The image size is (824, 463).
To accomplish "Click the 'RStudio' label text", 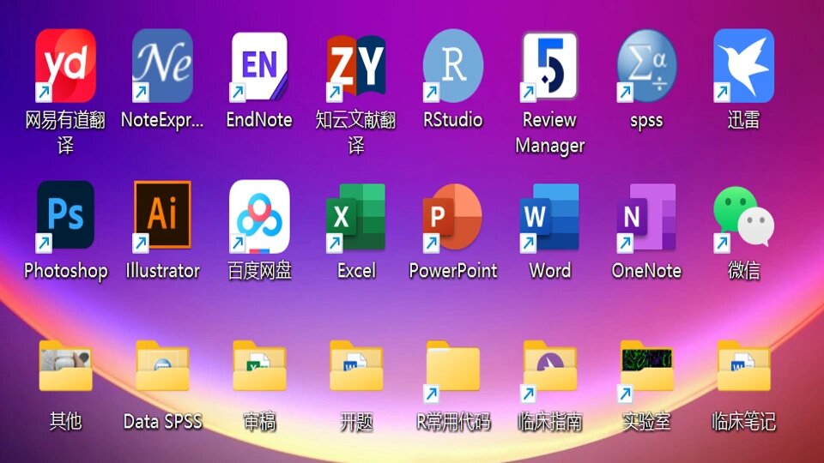I will click(452, 120).
